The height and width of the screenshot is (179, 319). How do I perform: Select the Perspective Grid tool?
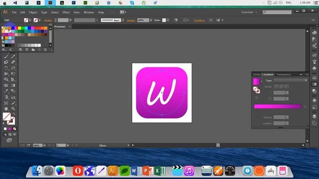point(13,80)
